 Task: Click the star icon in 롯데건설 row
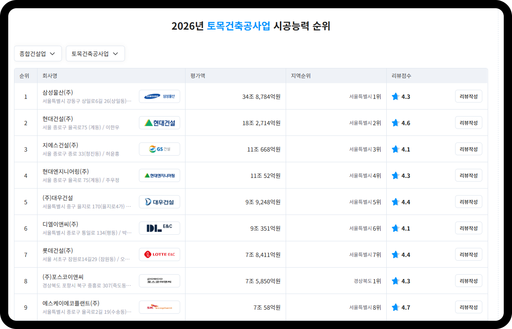396,254
